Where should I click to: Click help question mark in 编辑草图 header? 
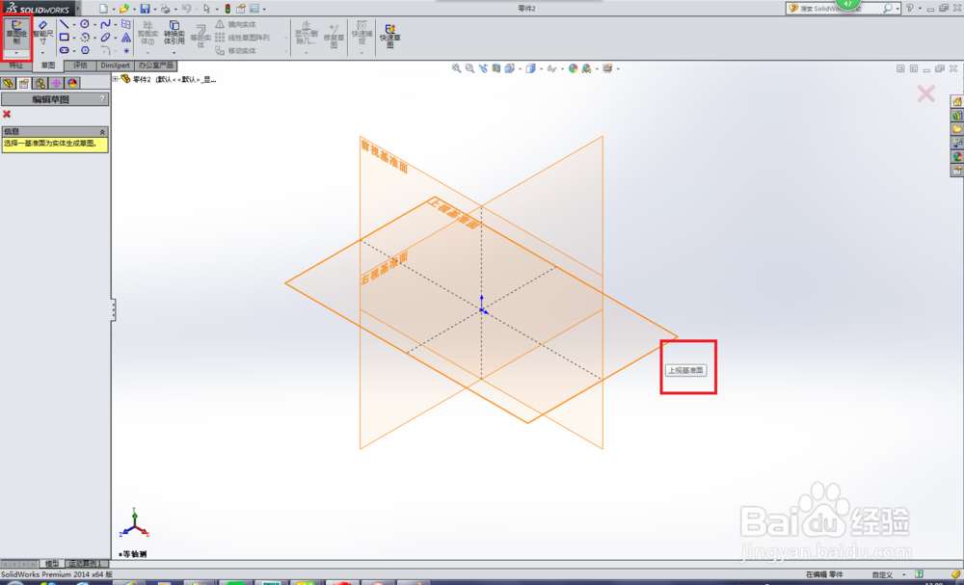click(102, 99)
